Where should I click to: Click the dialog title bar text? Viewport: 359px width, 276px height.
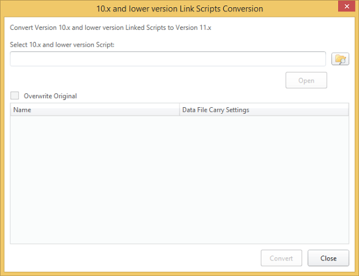pyautogui.click(x=180, y=8)
